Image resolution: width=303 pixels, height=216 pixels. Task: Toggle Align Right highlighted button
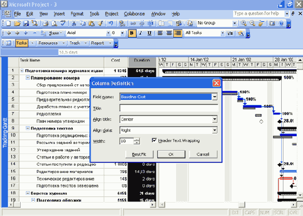pyautogui.click(x=178, y=33)
